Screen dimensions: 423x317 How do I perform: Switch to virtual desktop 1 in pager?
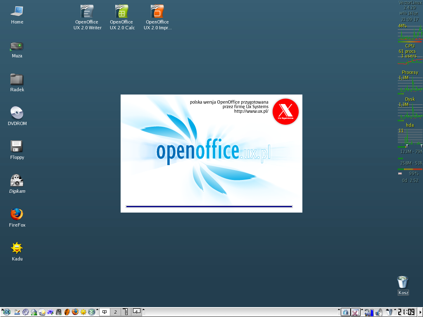(x=105, y=312)
